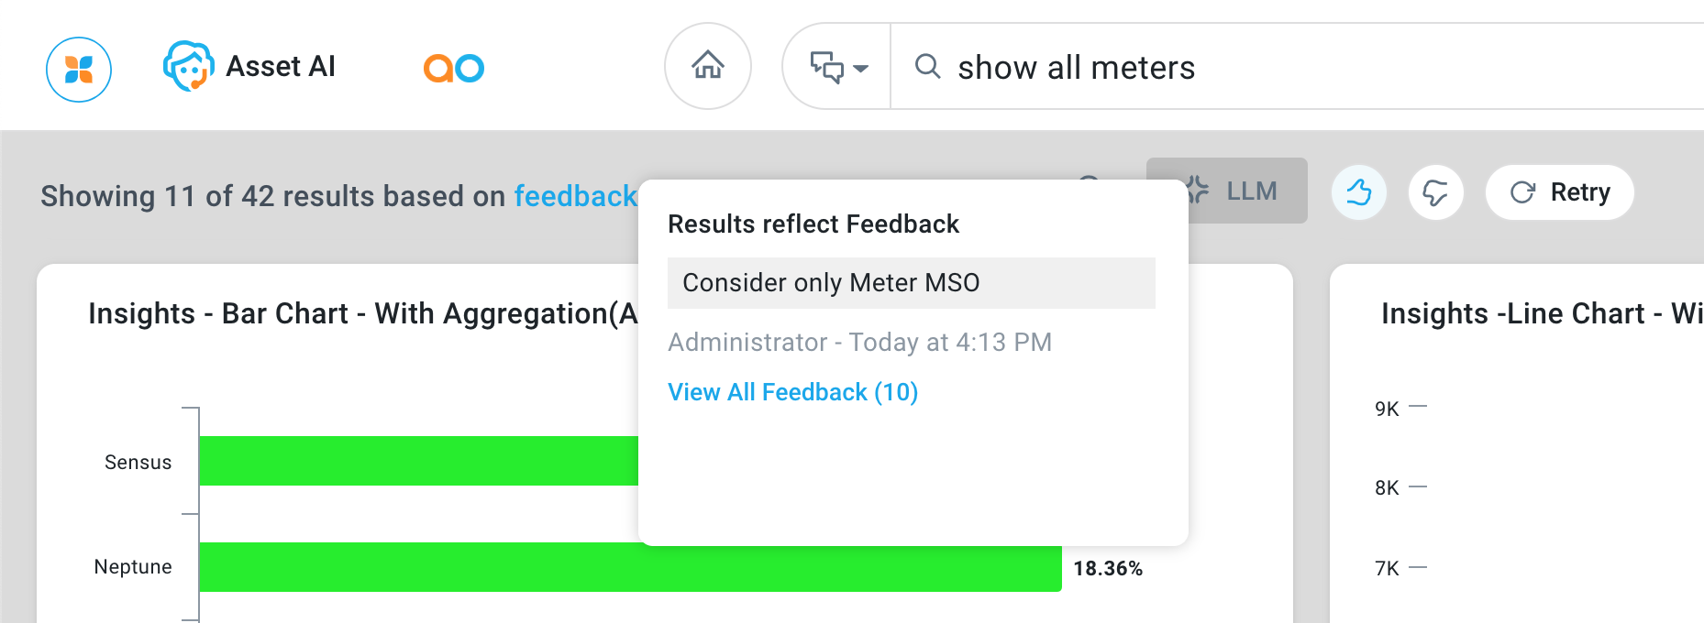
Task: Click the 'Asset AI' title text
Action: [281, 66]
